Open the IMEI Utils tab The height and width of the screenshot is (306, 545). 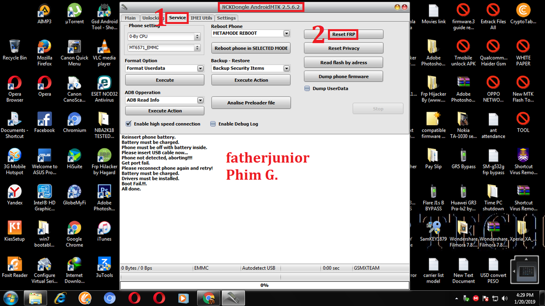[201, 18]
